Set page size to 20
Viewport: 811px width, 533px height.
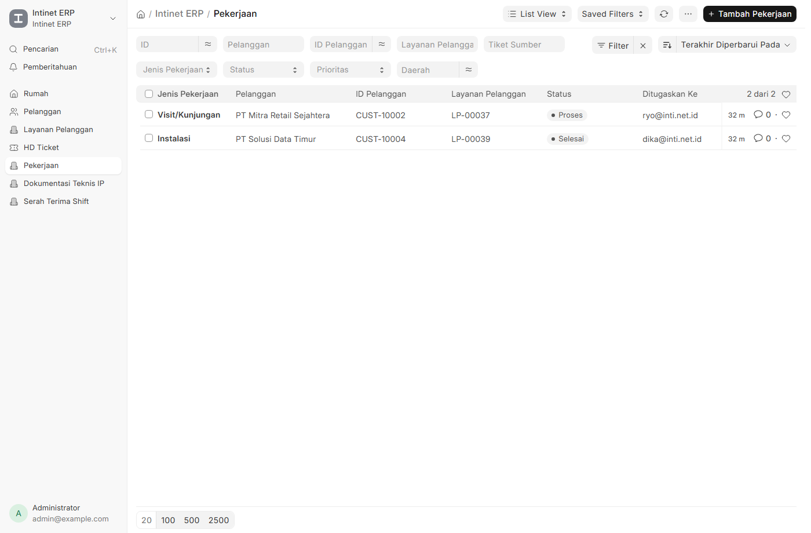coord(147,520)
